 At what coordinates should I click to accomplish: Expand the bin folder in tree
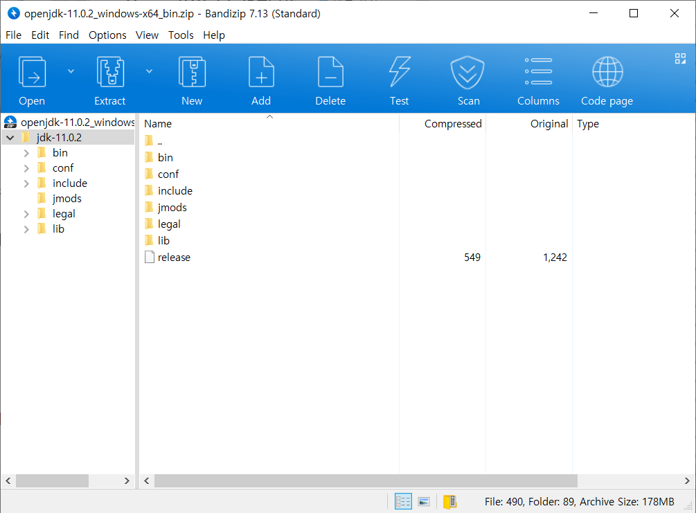(26, 153)
